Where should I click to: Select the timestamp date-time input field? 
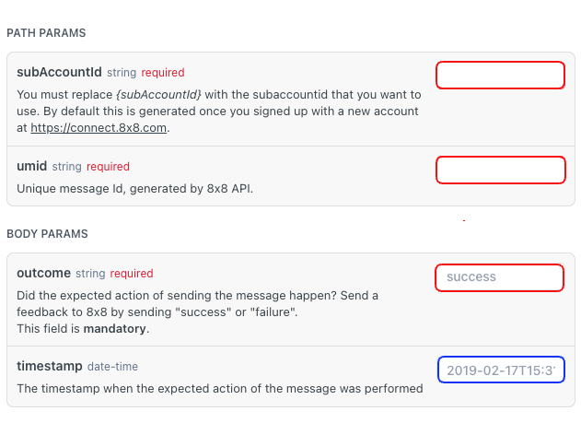500,370
